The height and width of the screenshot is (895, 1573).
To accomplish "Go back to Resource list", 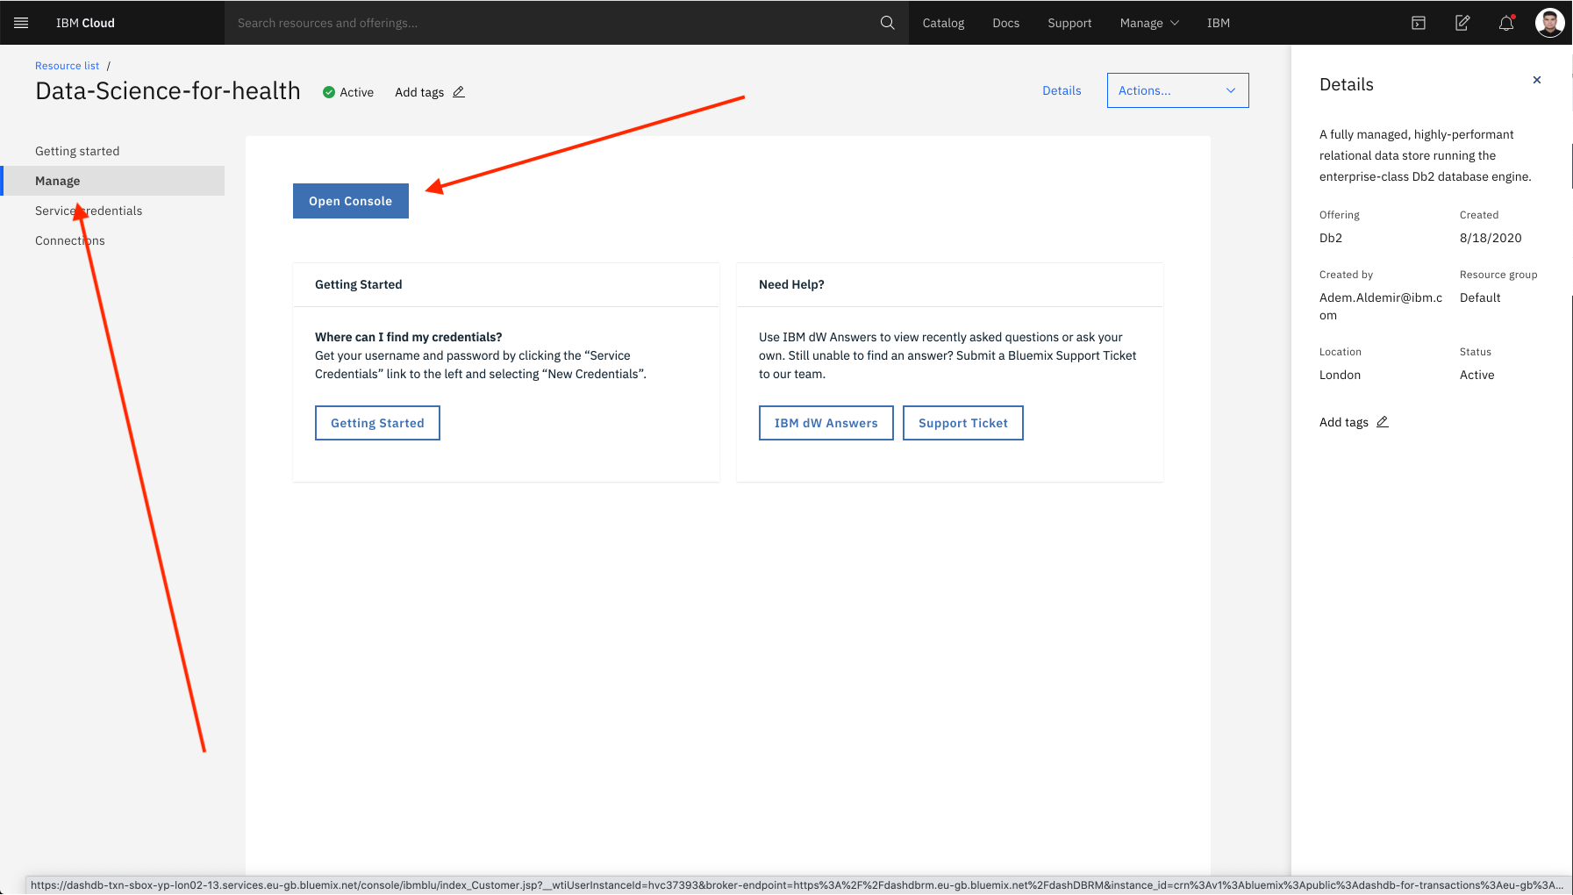I will [67, 66].
